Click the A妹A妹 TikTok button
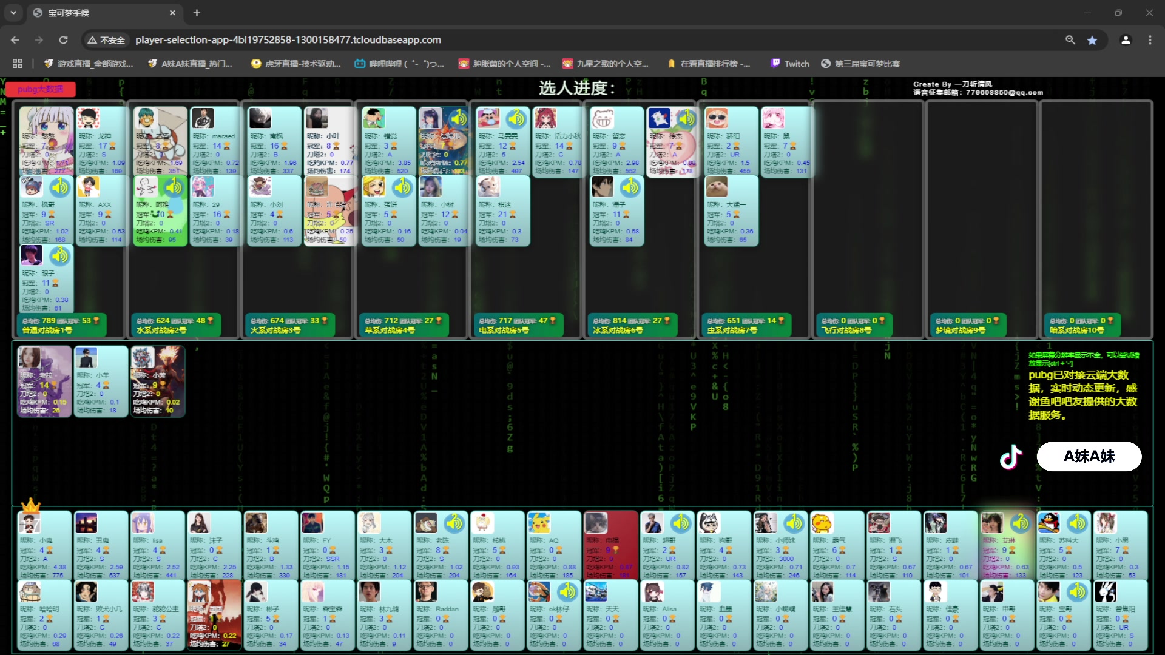The image size is (1165, 655). (1089, 456)
